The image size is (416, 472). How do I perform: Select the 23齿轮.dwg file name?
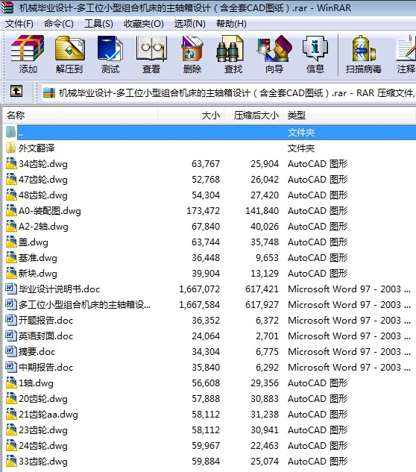pos(43,429)
